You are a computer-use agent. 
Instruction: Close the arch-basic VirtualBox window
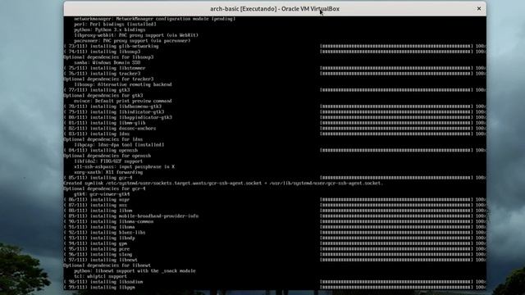479,9
